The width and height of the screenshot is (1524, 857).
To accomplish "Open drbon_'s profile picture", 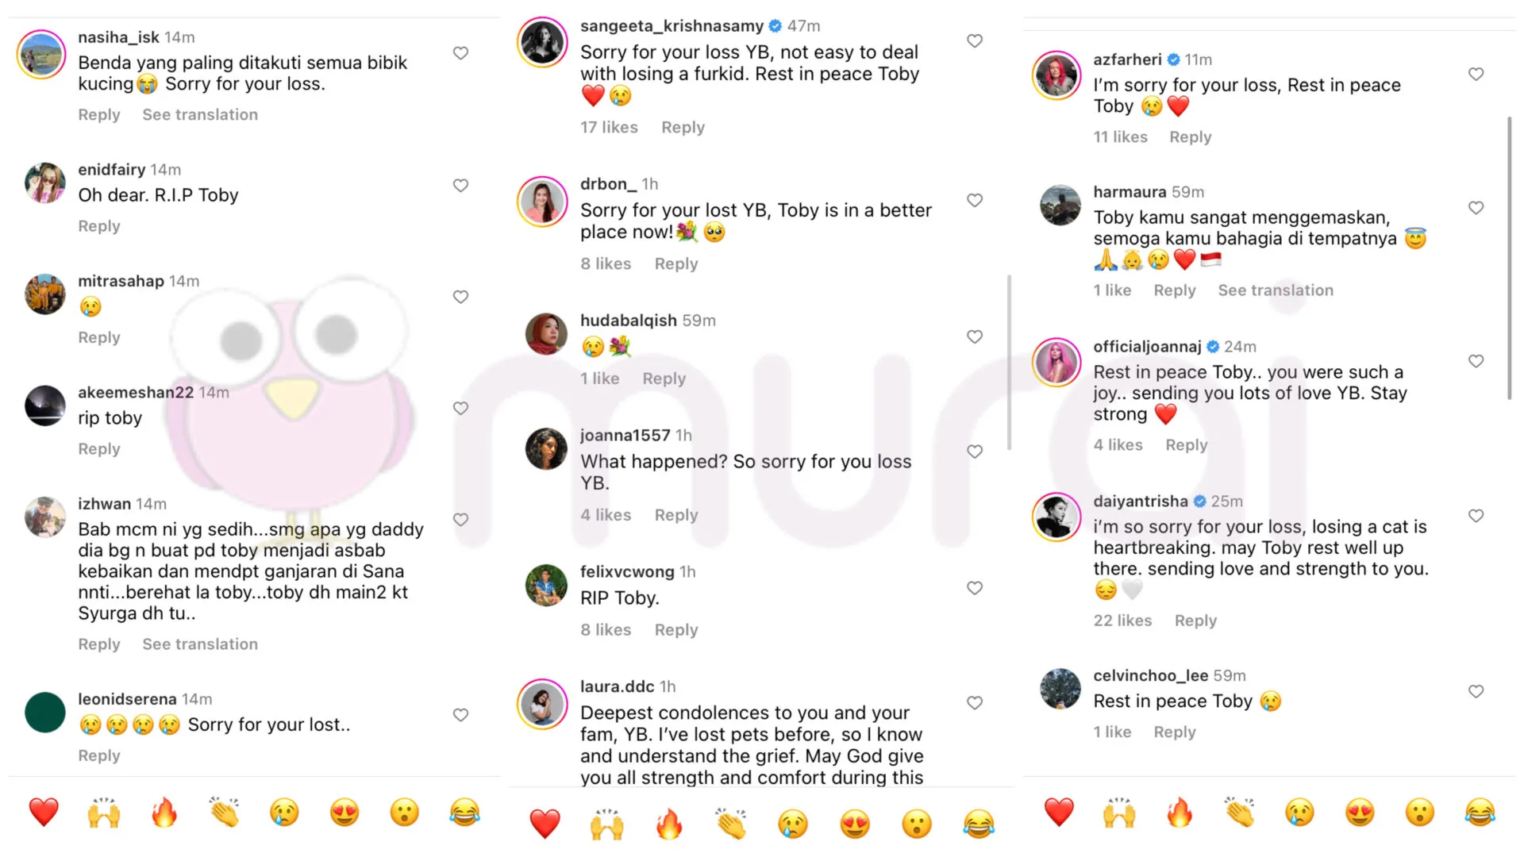I will click(x=543, y=202).
